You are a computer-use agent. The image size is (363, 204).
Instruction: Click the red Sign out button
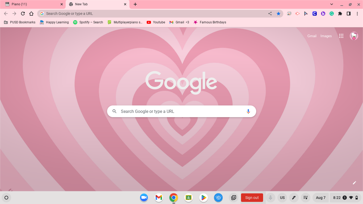pyautogui.click(x=252, y=198)
